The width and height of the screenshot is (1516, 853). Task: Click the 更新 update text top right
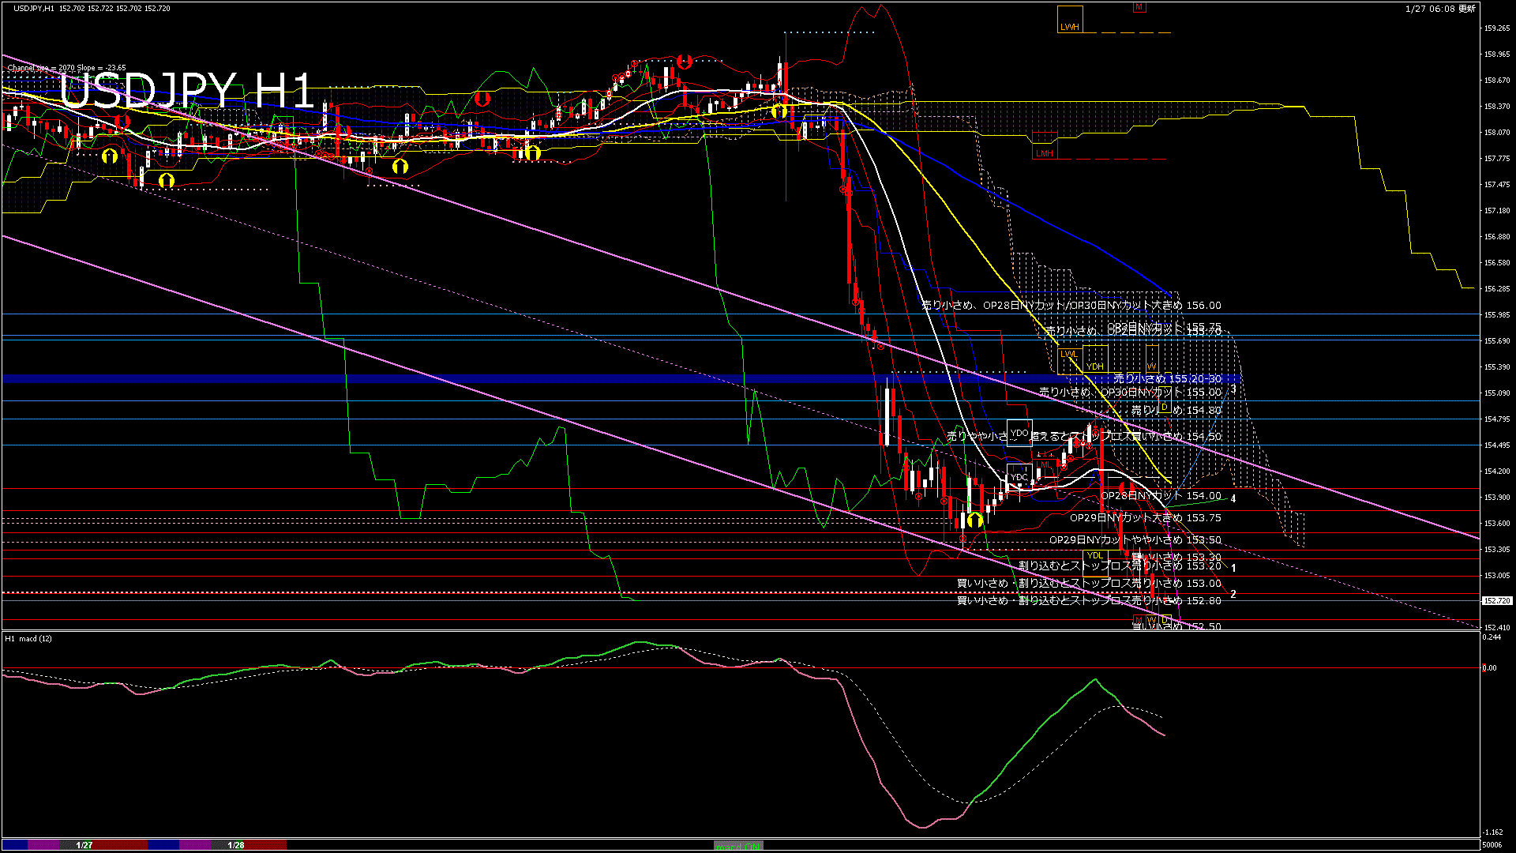pos(1466,9)
